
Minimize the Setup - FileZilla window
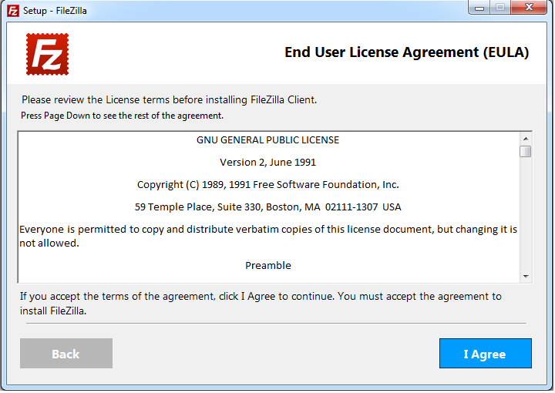(480, 8)
